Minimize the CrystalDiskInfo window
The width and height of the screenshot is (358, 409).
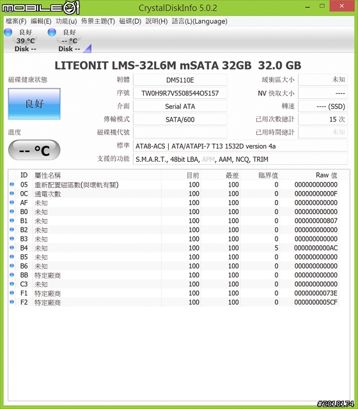(308, 6)
